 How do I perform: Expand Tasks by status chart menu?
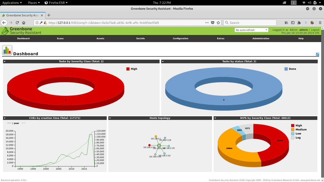(x=163, y=61)
